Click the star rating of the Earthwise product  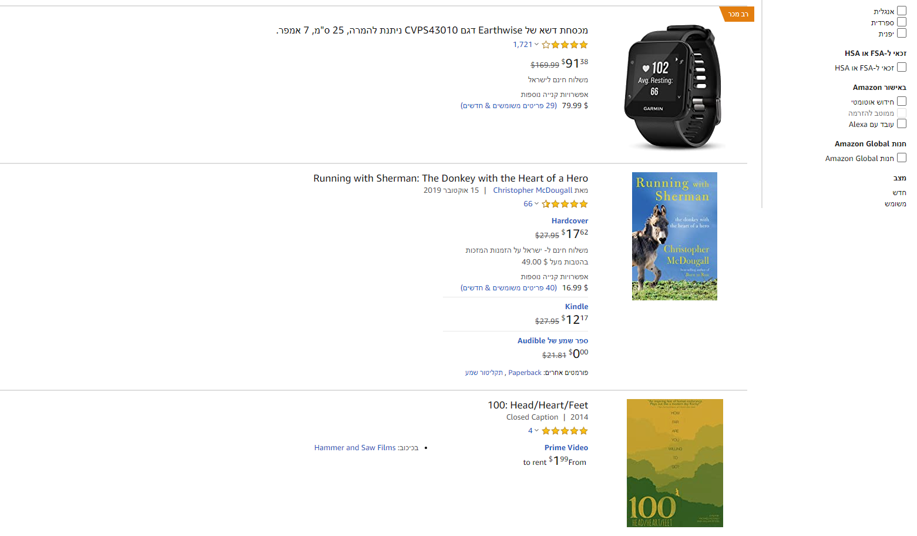pyautogui.click(x=565, y=45)
